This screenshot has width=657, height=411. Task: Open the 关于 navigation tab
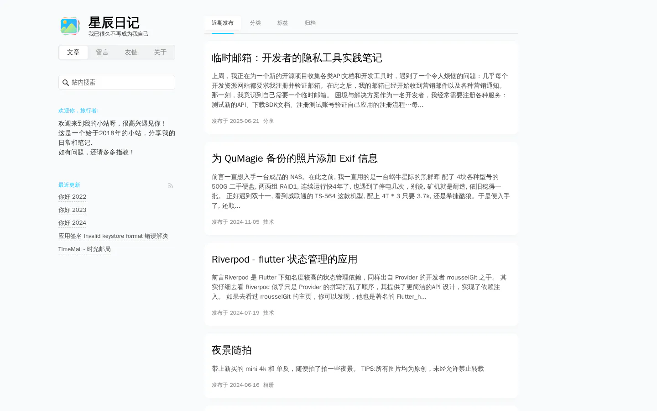coord(160,53)
